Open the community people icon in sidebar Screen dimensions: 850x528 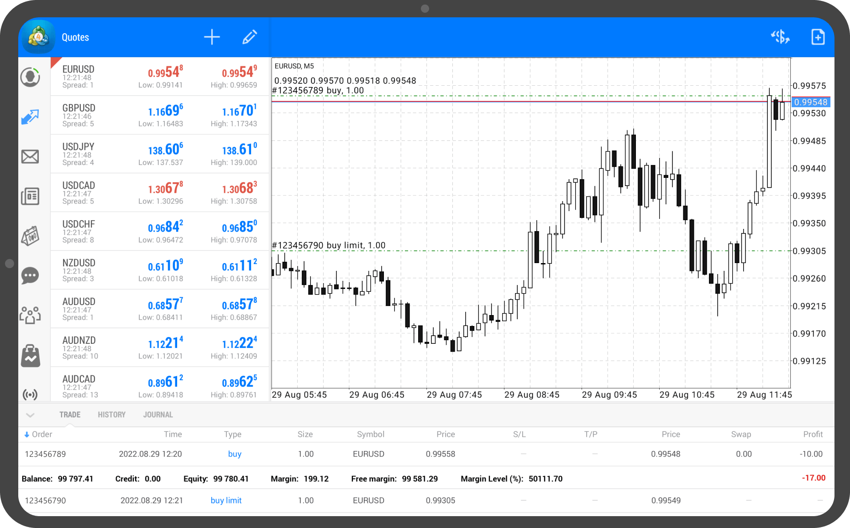pyautogui.click(x=30, y=315)
